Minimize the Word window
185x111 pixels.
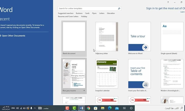coord(175,2)
